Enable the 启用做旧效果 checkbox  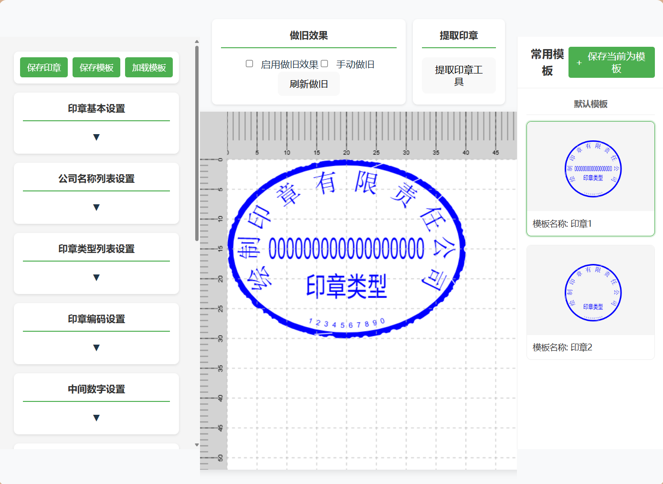249,63
